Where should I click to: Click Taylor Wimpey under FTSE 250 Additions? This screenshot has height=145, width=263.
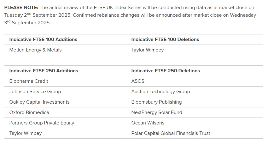tap(25, 133)
